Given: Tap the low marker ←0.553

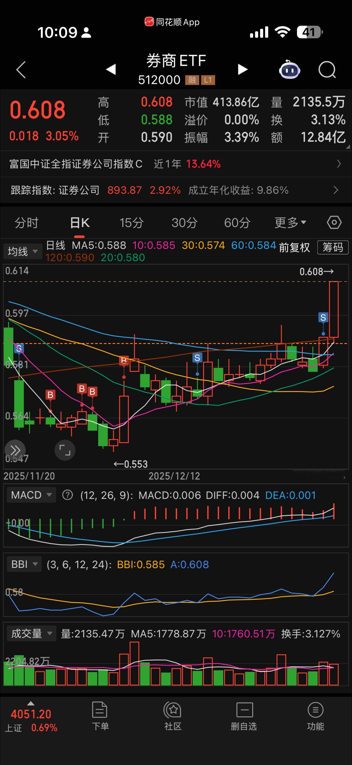Looking at the screenshot, I should coord(130,464).
